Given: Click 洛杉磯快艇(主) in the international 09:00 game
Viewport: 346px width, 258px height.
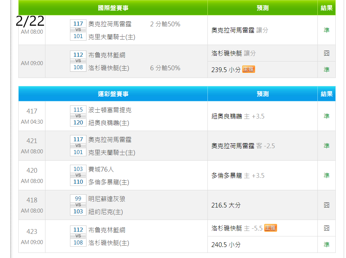Looking at the screenshot, I should 108,68.
